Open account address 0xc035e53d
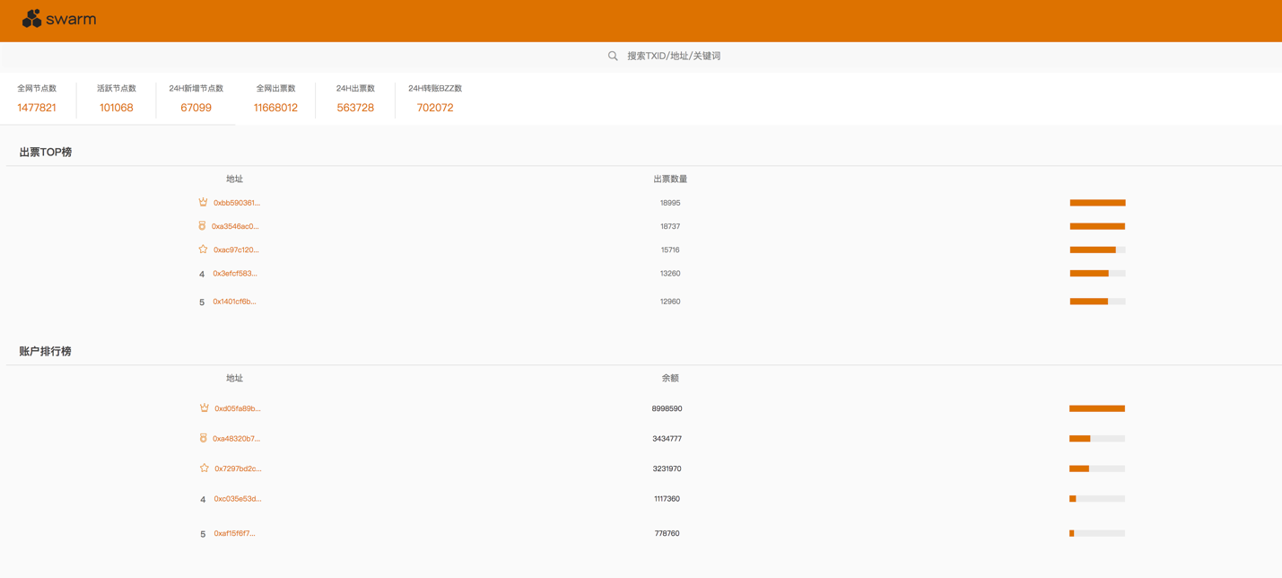This screenshot has height=578, width=1282. [x=238, y=499]
